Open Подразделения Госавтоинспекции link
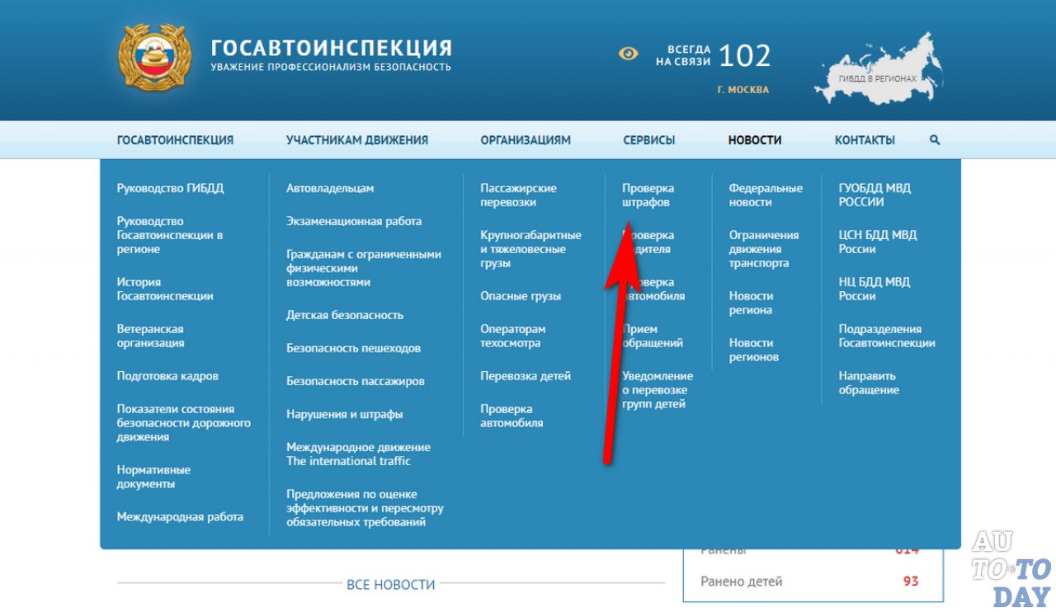This screenshot has height=612, width=1056. click(887, 336)
